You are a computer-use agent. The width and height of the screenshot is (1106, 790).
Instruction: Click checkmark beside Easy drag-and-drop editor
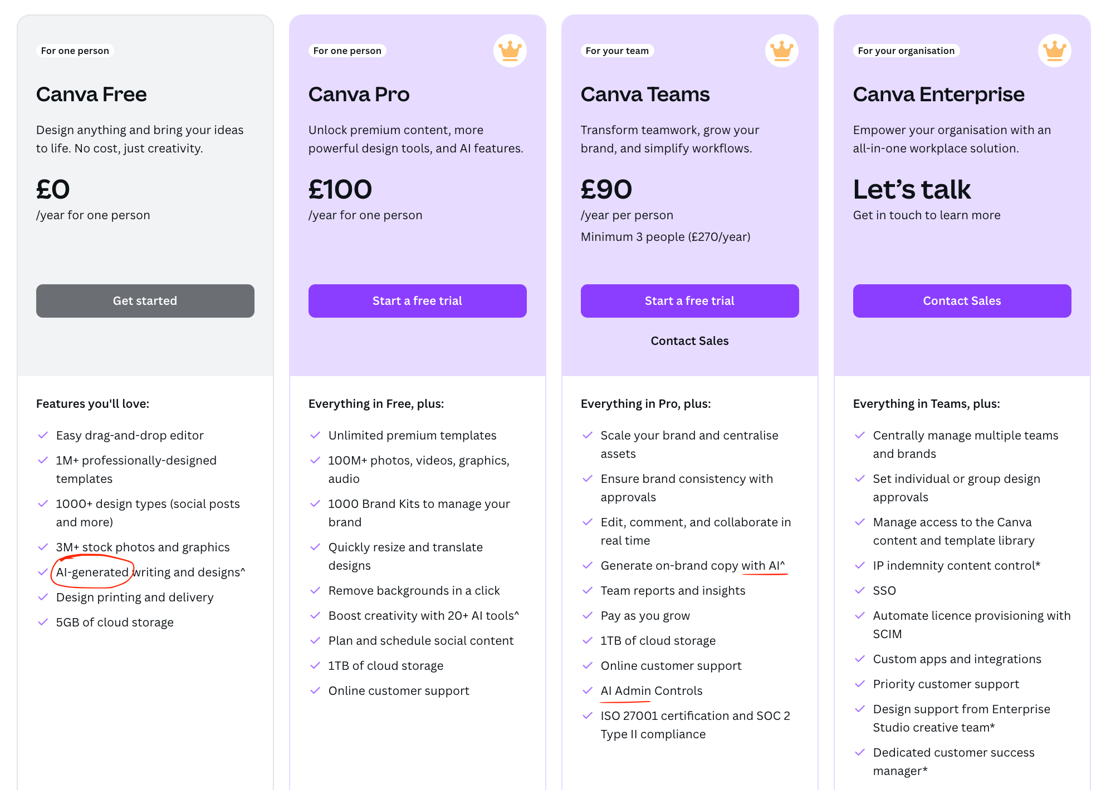click(x=42, y=435)
